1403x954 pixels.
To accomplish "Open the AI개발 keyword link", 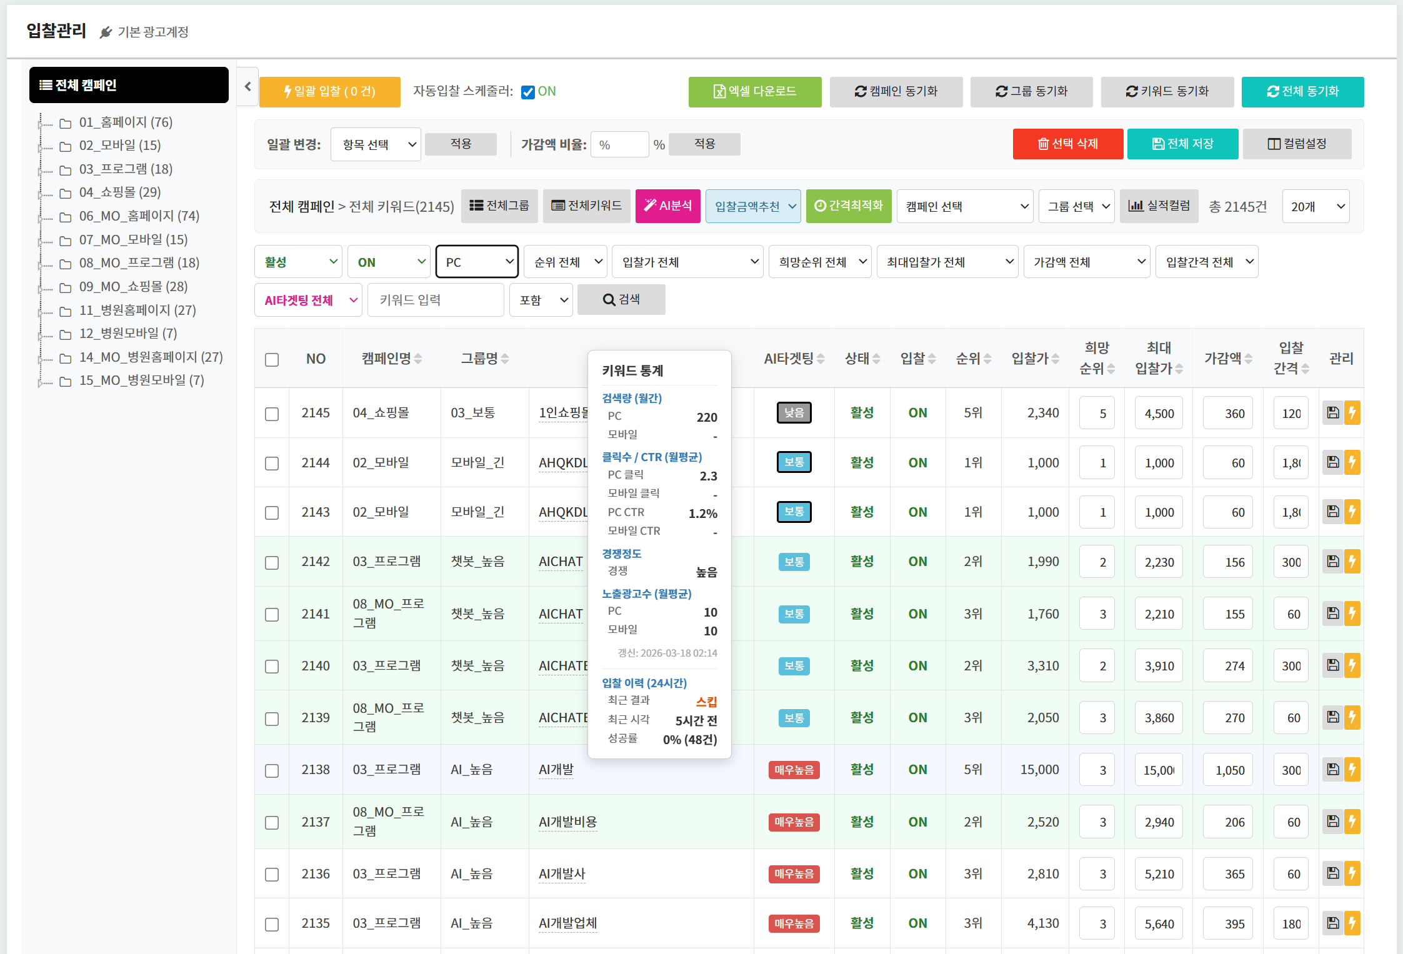I will click(x=556, y=770).
